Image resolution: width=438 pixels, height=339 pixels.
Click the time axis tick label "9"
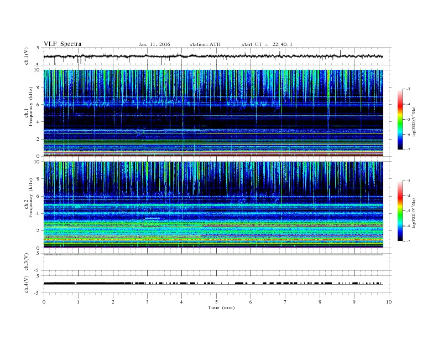tap(354, 302)
